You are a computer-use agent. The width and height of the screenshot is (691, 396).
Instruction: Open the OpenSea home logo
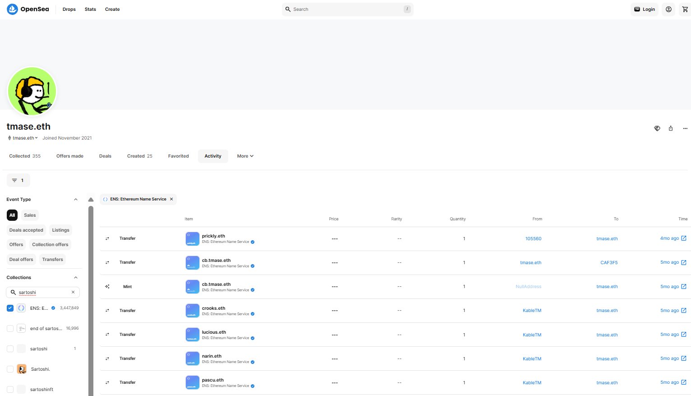tap(28, 9)
